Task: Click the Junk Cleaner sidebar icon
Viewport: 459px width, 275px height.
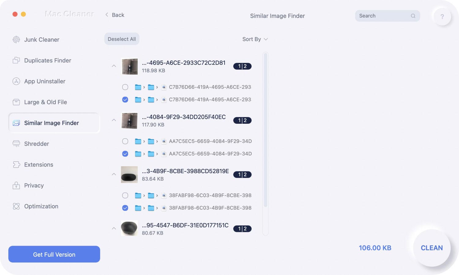Action: [x=16, y=40]
